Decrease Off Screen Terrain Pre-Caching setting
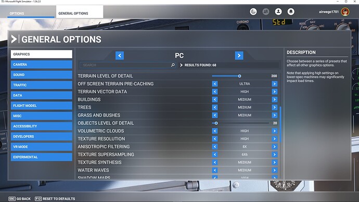The image size is (359, 202). click(215, 84)
